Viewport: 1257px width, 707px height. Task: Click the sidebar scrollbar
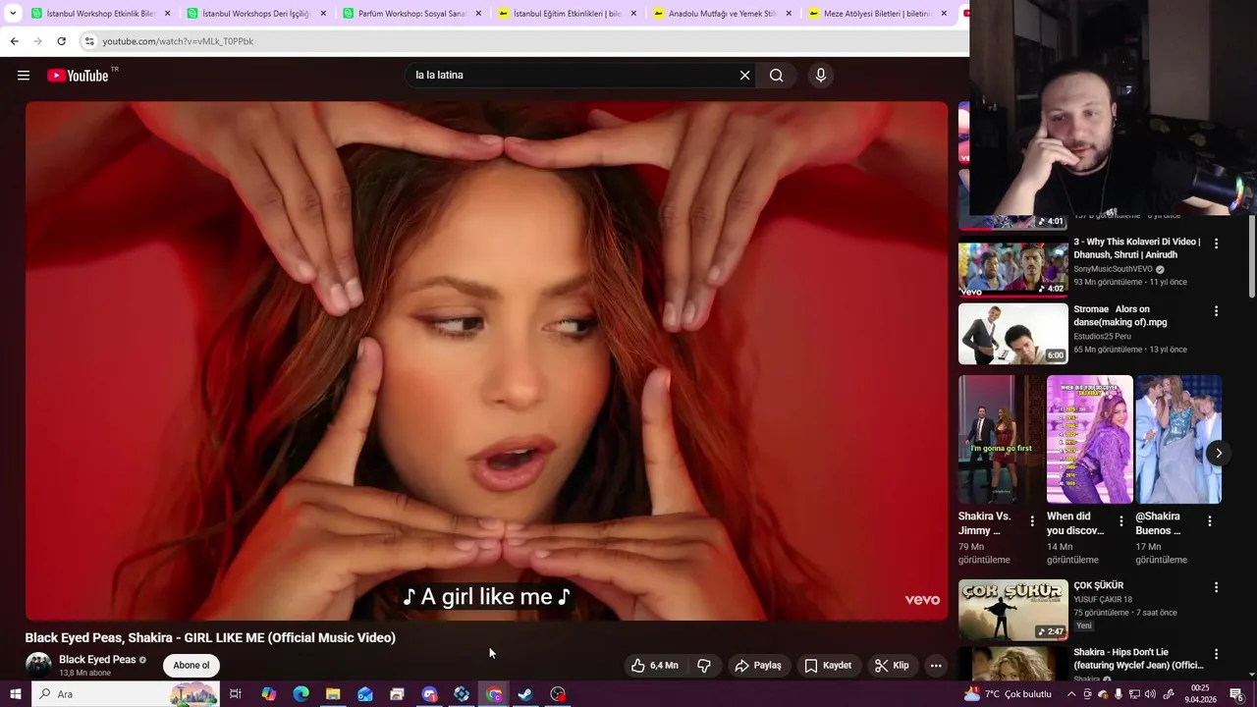pyautogui.click(x=1252, y=257)
